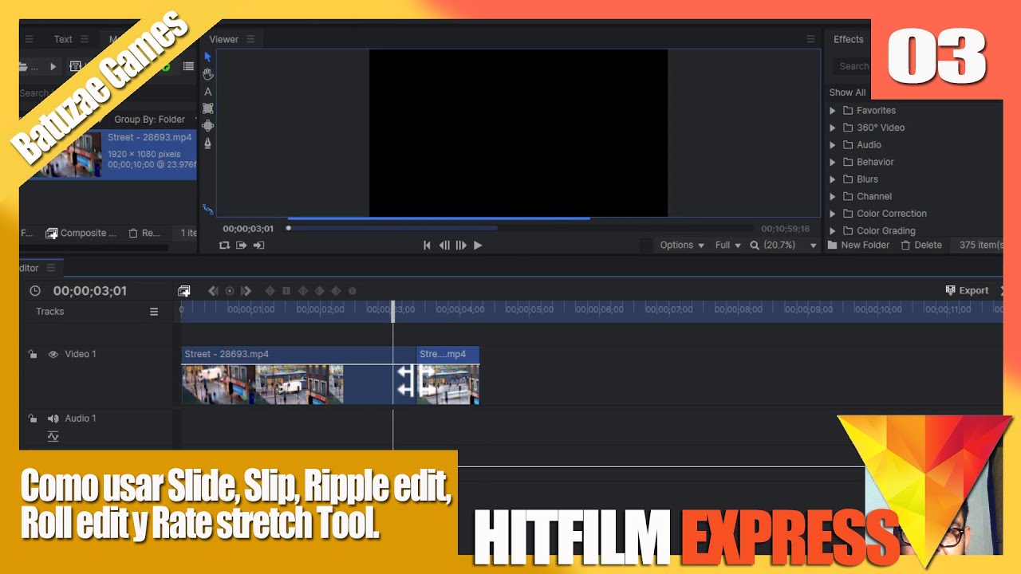Expand the 360° Video effects folder
The image size is (1021, 574).
coord(833,128)
